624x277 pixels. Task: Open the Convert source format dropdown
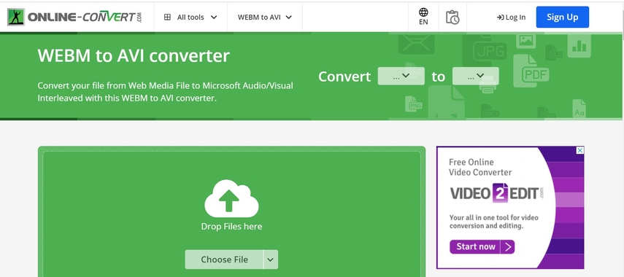click(x=401, y=76)
